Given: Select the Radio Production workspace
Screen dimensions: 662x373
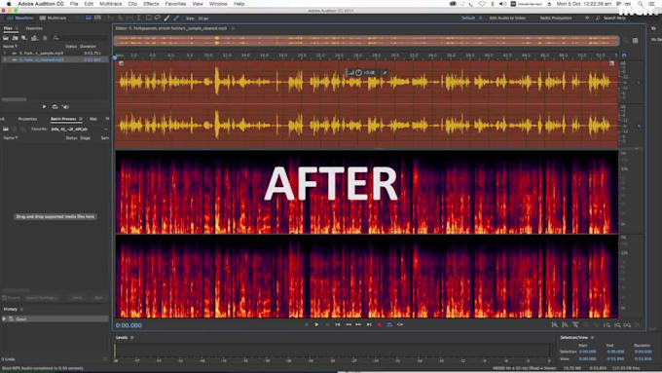Looking at the screenshot, I should point(556,19).
